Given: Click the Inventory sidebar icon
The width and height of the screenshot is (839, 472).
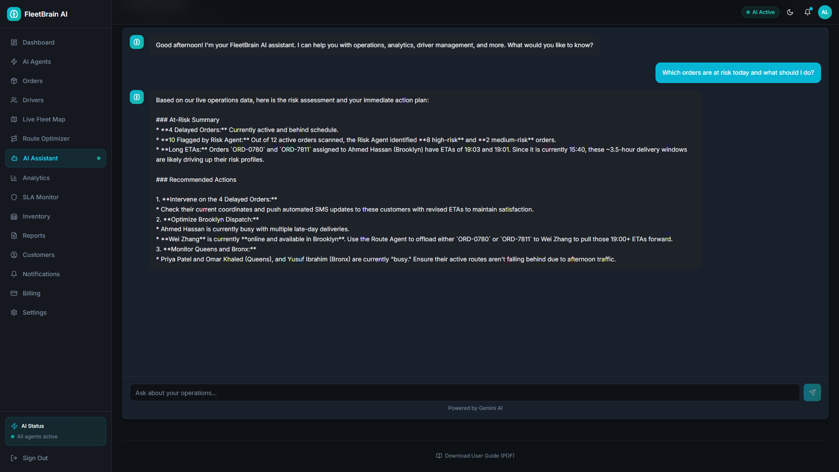Looking at the screenshot, I should coord(14,216).
